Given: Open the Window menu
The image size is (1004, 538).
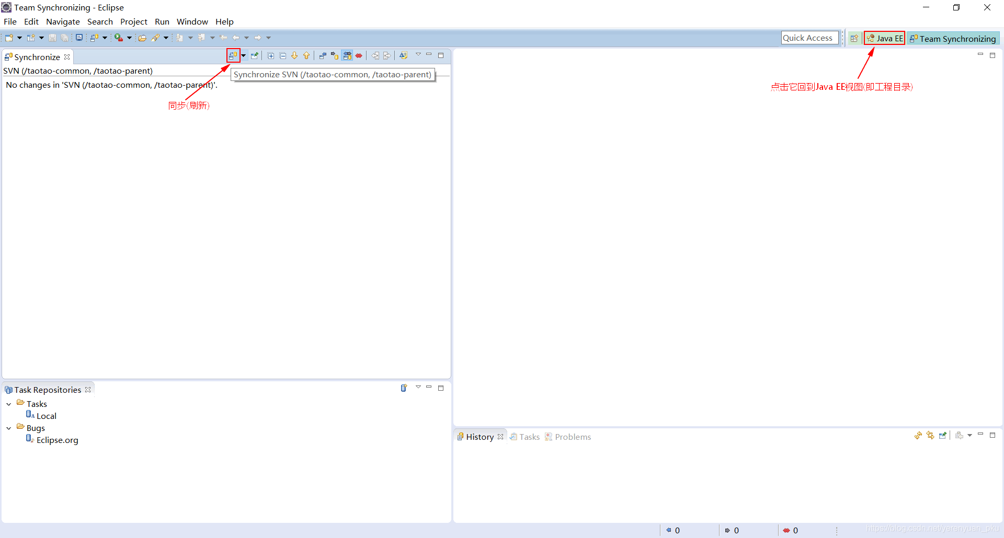Looking at the screenshot, I should pyautogui.click(x=192, y=21).
